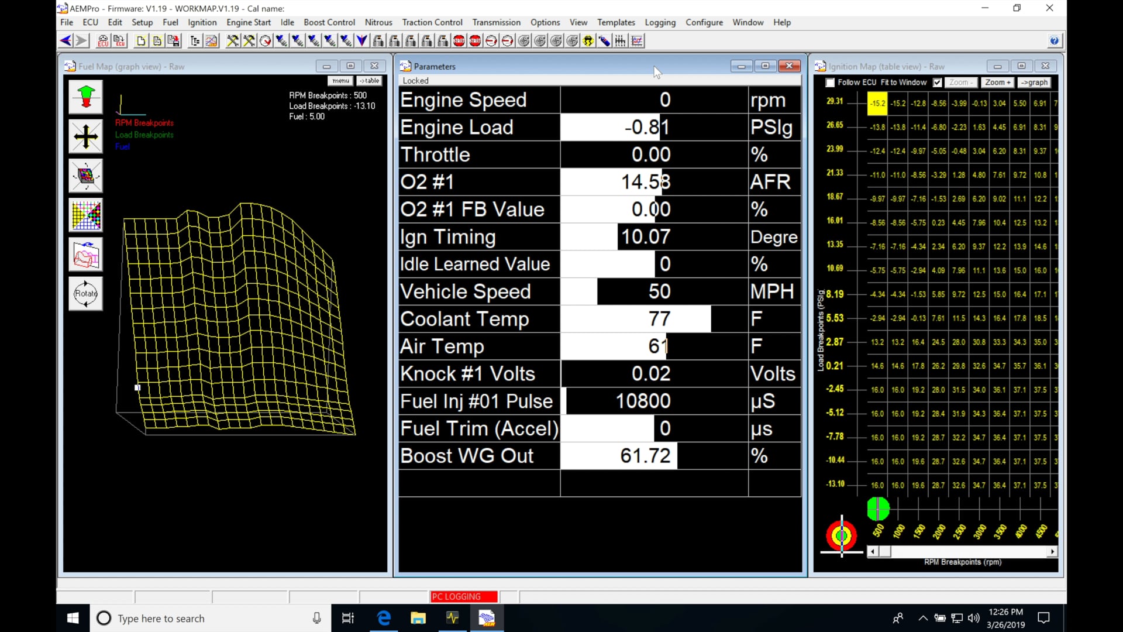The height and width of the screenshot is (632, 1123).
Task: Click the ECU connect toolbar icon
Action: pos(102,40)
